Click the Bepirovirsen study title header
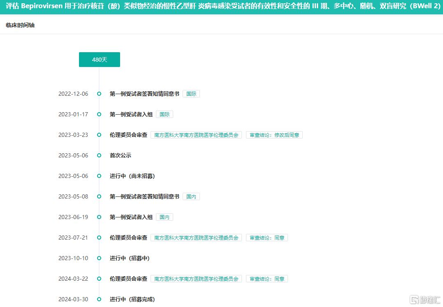Viewport: 443px width, 307px height. (x=223, y=6)
